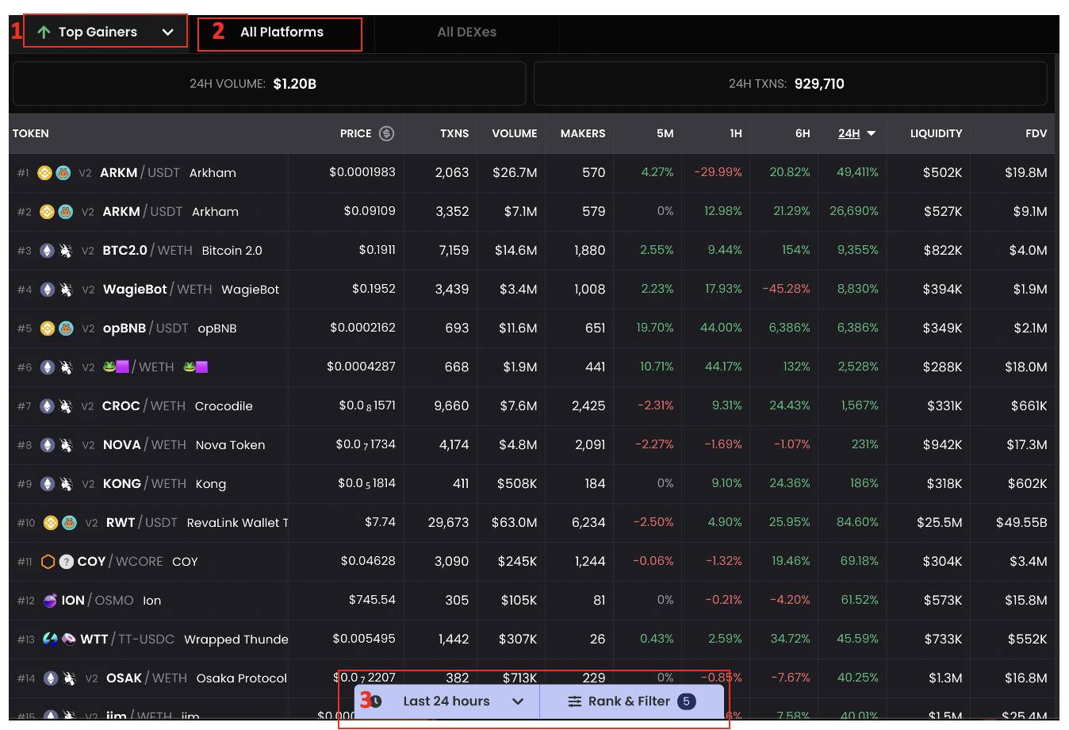Click the Uniswap unicorn icon in BTC2.0 row
This screenshot has height=730, width=1069.
point(66,251)
